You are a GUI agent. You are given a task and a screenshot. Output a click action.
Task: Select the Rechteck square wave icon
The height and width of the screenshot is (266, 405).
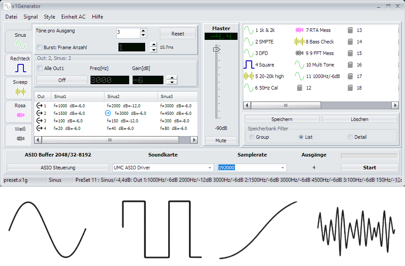point(20,68)
